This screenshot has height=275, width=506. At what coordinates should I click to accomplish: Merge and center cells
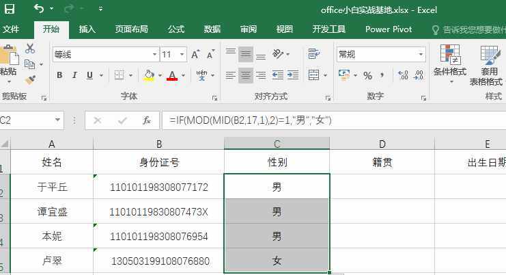click(313, 75)
